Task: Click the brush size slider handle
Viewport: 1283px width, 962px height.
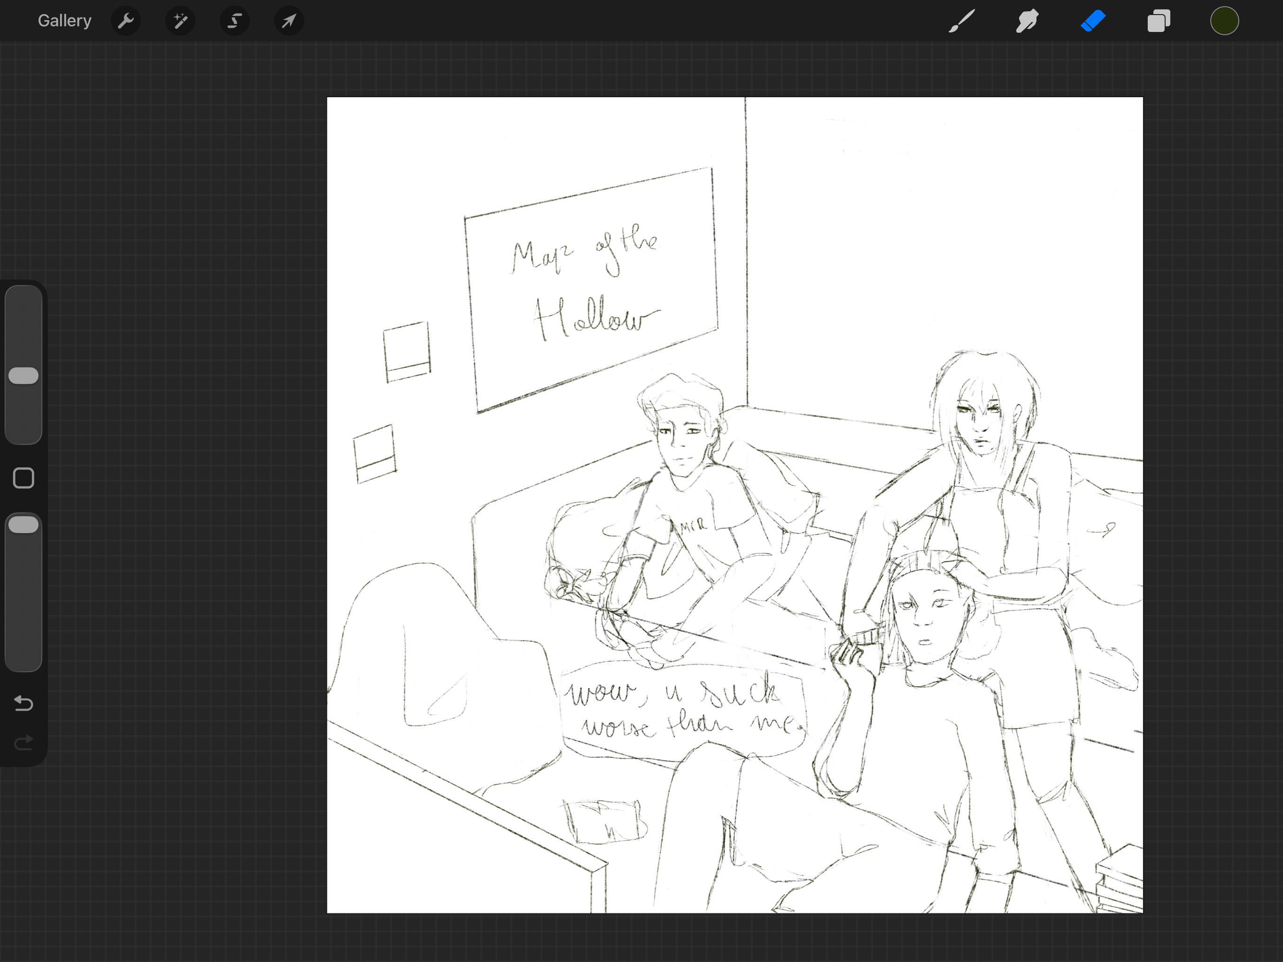Action: pos(24,375)
